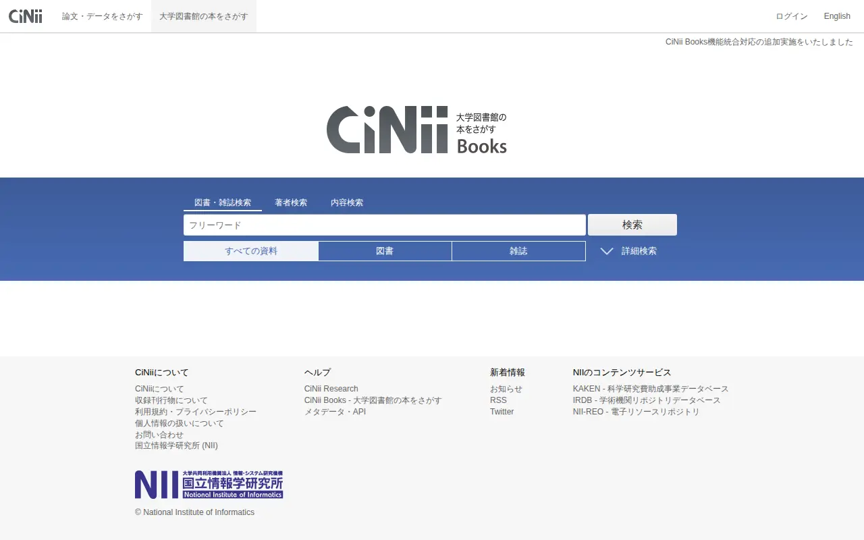The height and width of the screenshot is (540, 864).
Task: Open the NII-REO electronic resources link
Action: (637, 412)
